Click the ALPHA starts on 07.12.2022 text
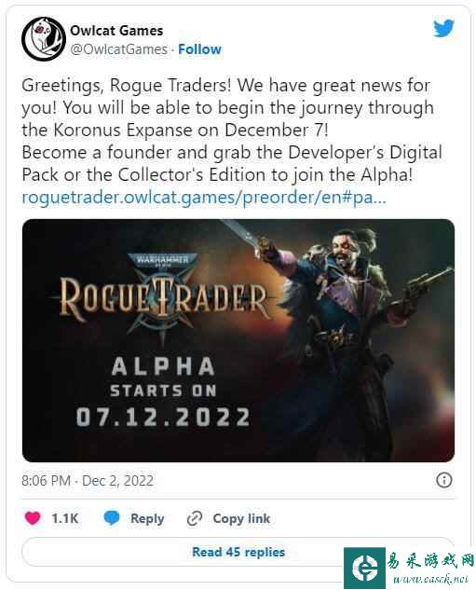 (163, 392)
